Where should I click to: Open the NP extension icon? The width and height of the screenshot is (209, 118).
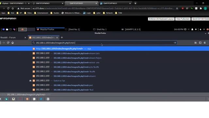tap(187, 8)
